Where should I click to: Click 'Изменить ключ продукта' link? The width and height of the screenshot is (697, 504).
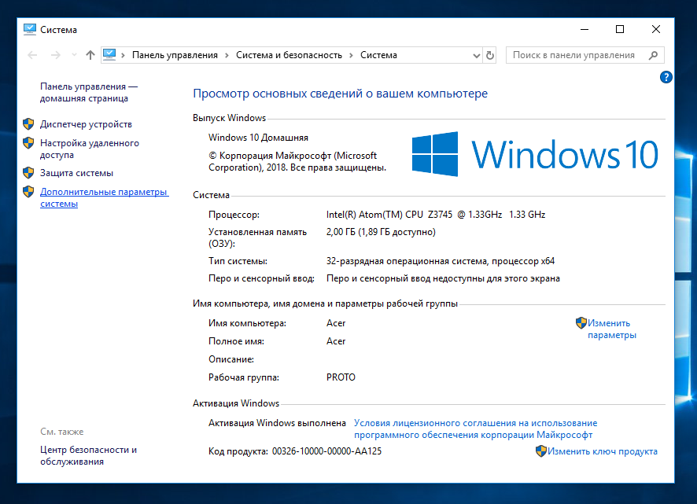click(603, 451)
